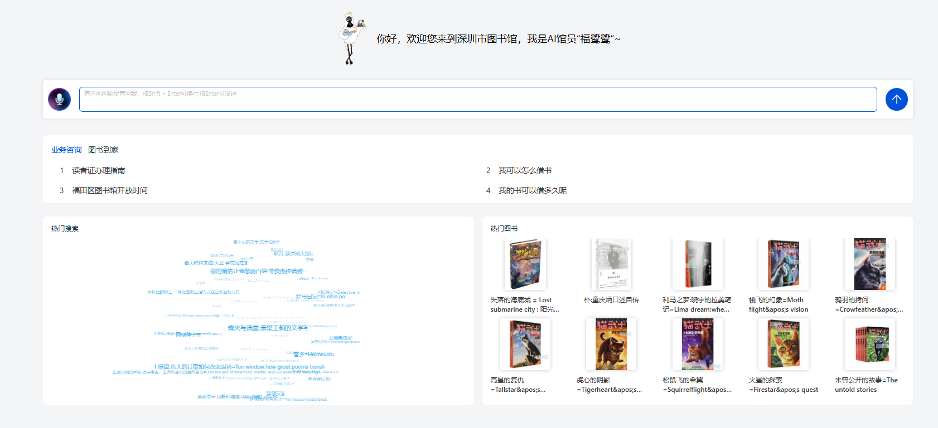Viewport: 938px width, 428px height.
Task: Open the 未曾公开的故事 book cover
Action: pyautogui.click(x=869, y=345)
